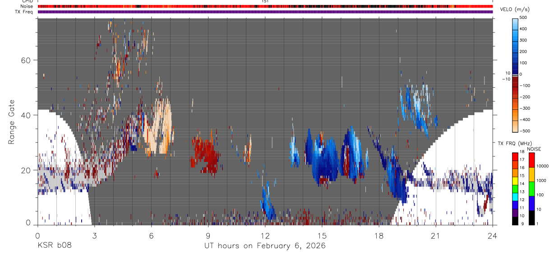Click the '6' tick on the UT hours axis
554x255 pixels.
[x=151, y=235]
